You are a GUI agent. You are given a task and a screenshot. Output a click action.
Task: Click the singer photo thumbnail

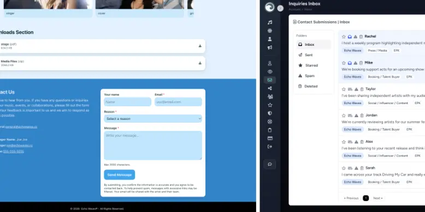coord(48,4)
